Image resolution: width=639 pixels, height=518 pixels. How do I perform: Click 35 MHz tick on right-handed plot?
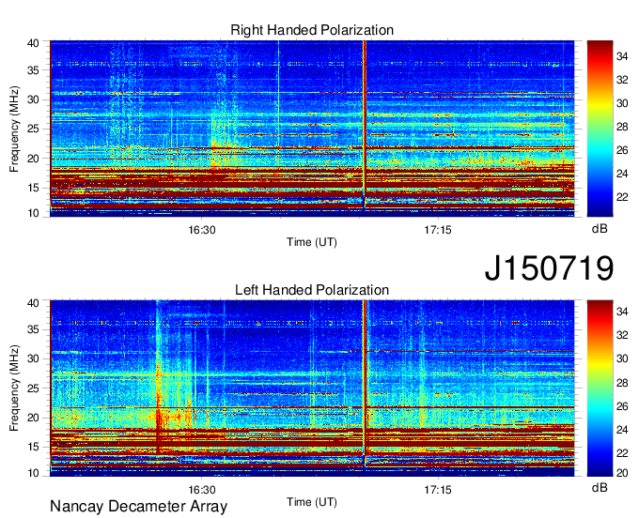click(34, 70)
